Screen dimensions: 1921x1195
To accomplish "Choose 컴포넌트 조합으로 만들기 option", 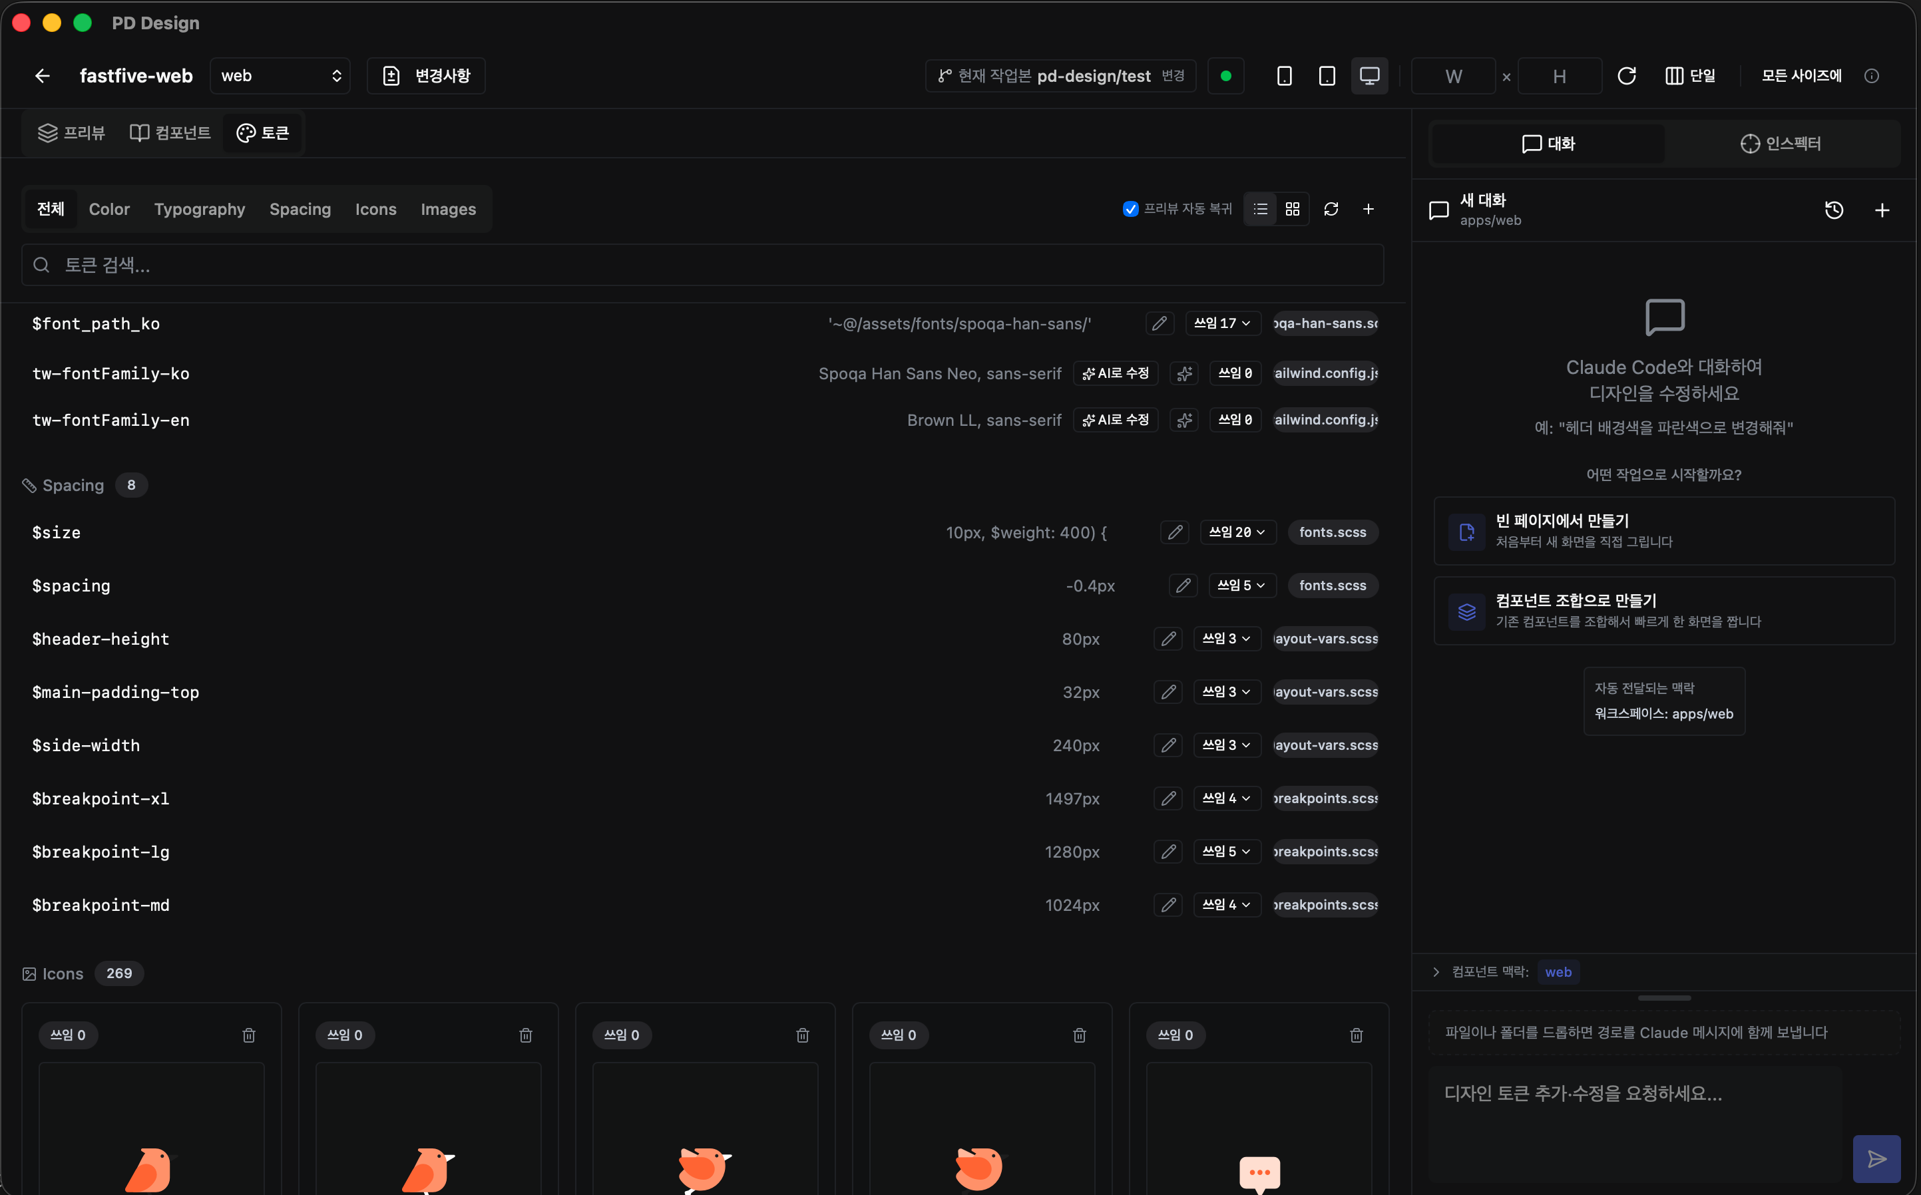I will click(x=1664, y=610).
